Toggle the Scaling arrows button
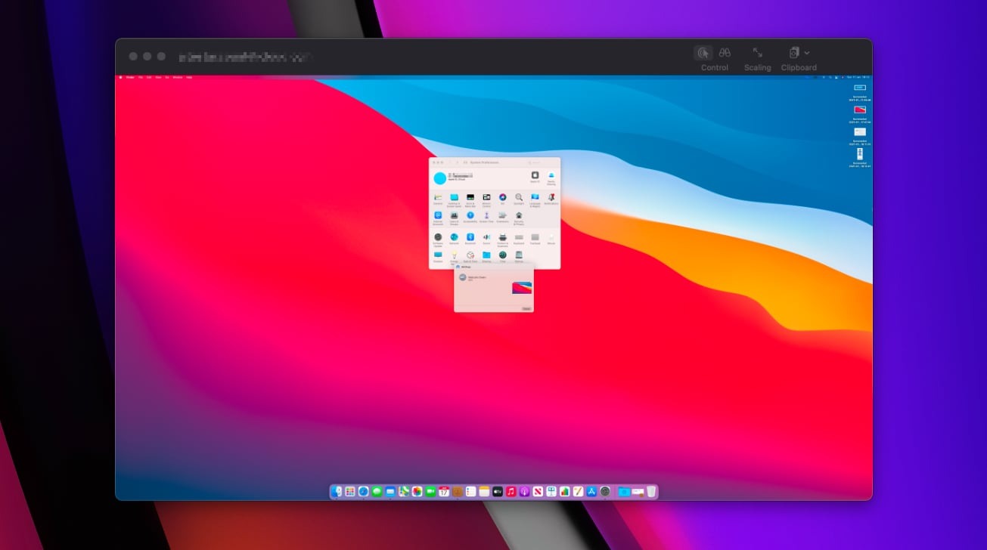 point(757,53)
